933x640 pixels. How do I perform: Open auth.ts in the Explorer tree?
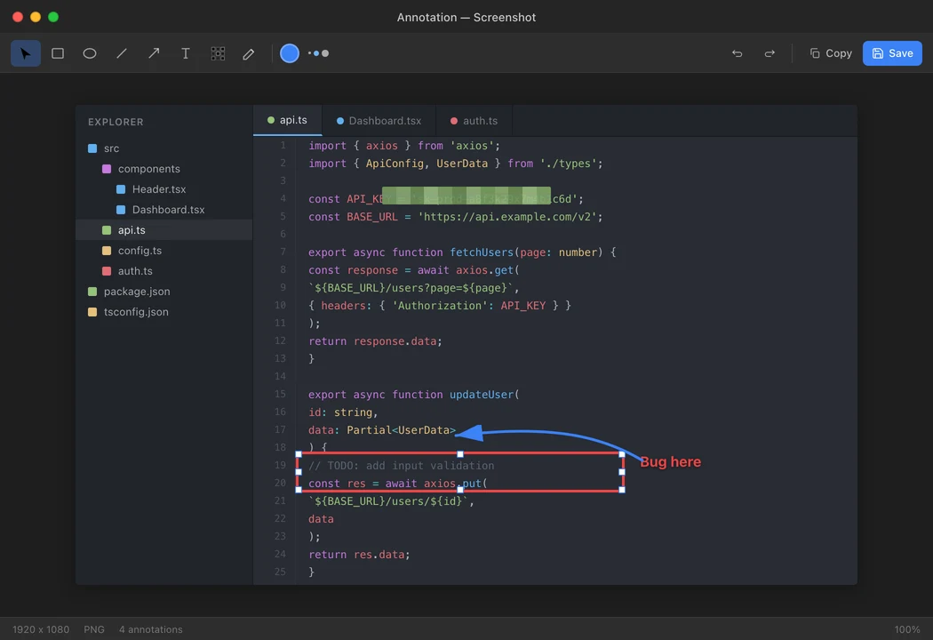coord(163,271)
